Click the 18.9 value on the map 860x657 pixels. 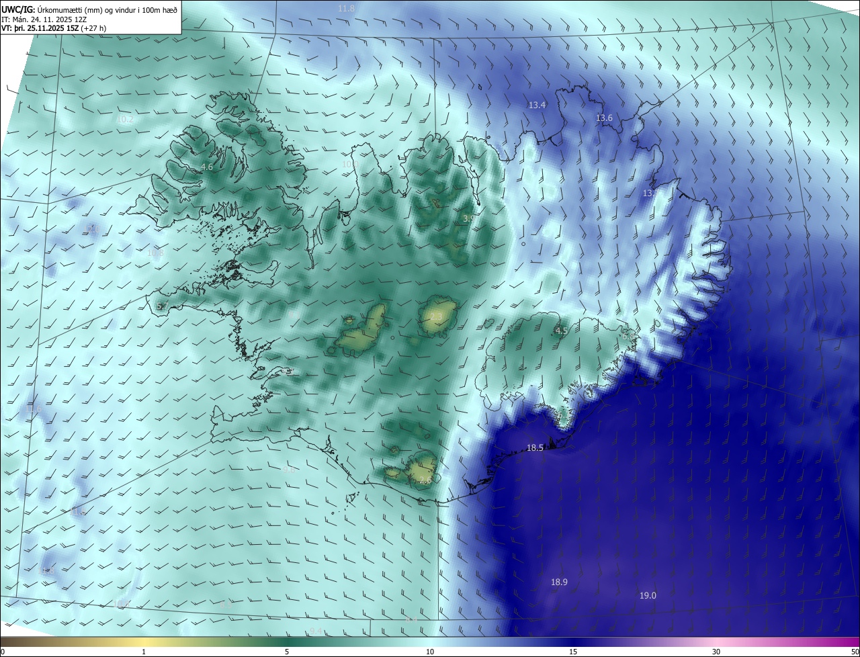tap(559, 582)
